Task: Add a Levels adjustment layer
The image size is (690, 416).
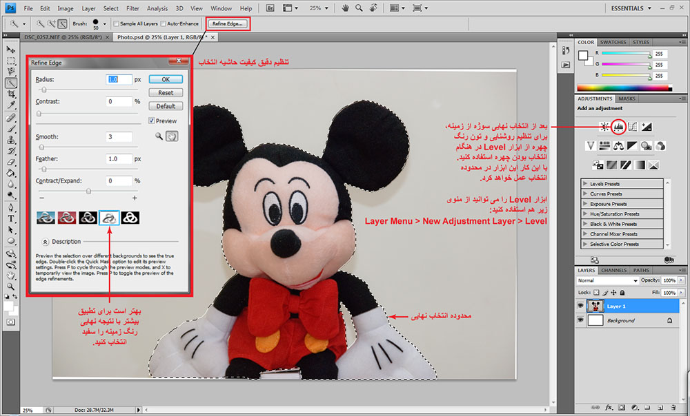Action: point(619,127)
